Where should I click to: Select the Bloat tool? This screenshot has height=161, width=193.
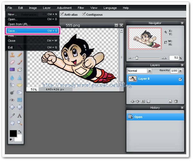(x=12, y=107)
